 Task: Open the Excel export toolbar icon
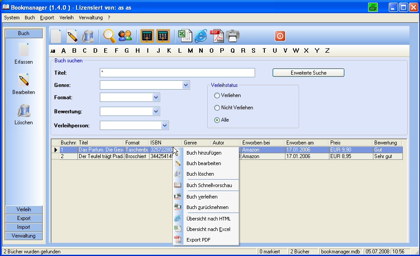(184, 36)
